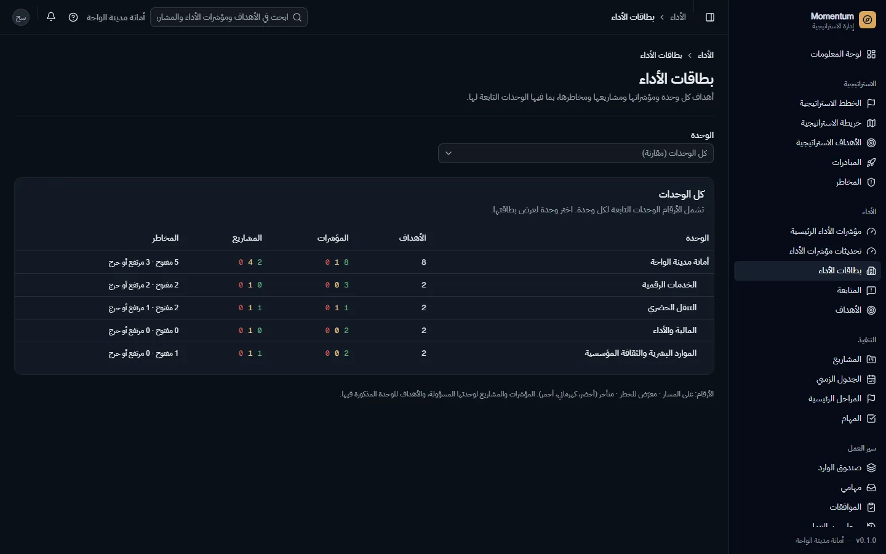Click the user avatar سح
886x554 pixels.
[x=21, y=17]
